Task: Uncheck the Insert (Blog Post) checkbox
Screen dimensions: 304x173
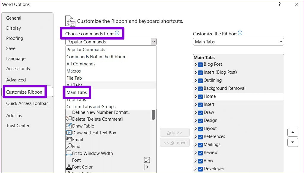Action: [x=200, y=73]
